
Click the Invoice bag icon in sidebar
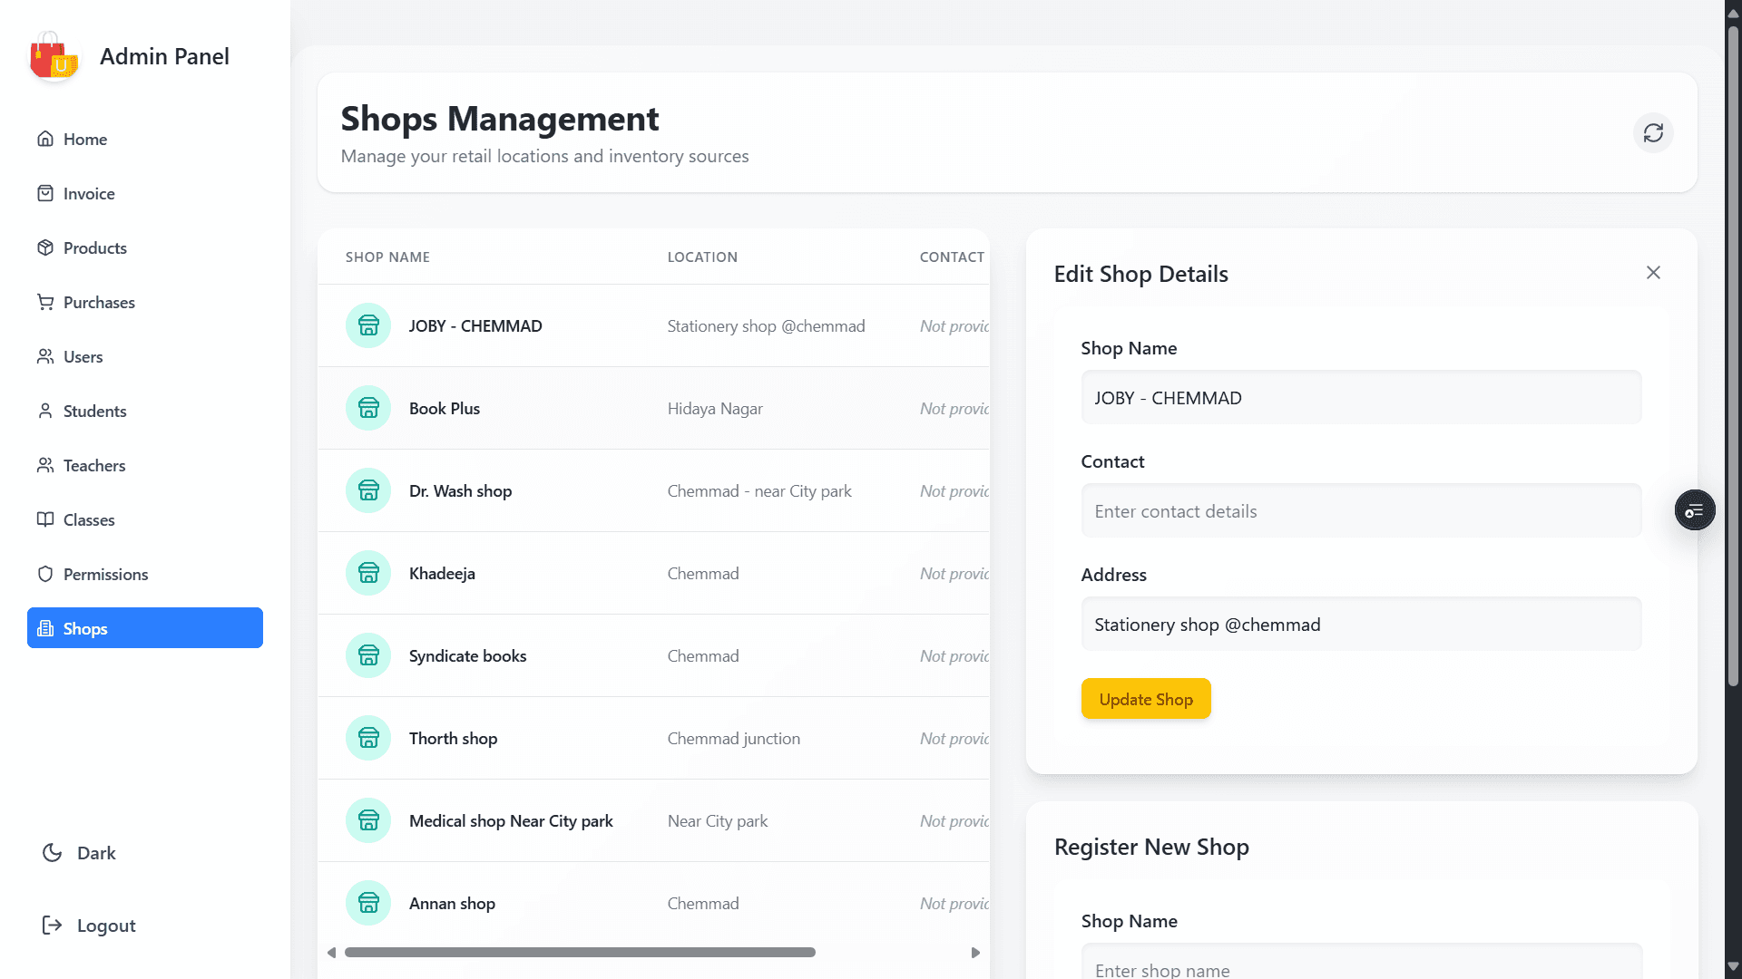click(x=45, y=193)
